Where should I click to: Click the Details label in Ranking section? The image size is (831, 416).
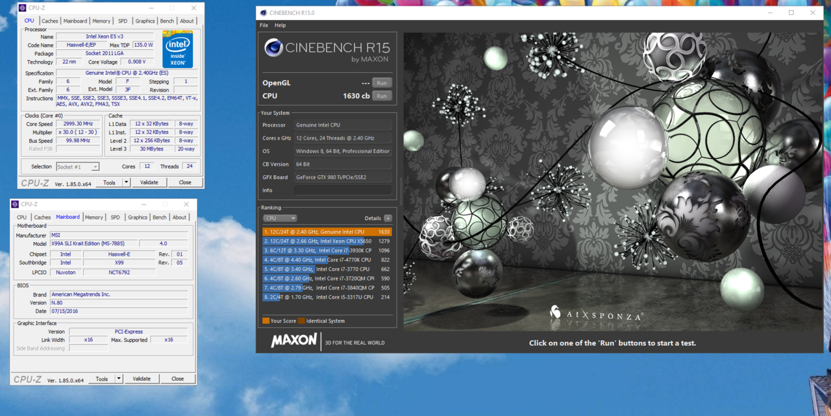click(x=373, y=218)
